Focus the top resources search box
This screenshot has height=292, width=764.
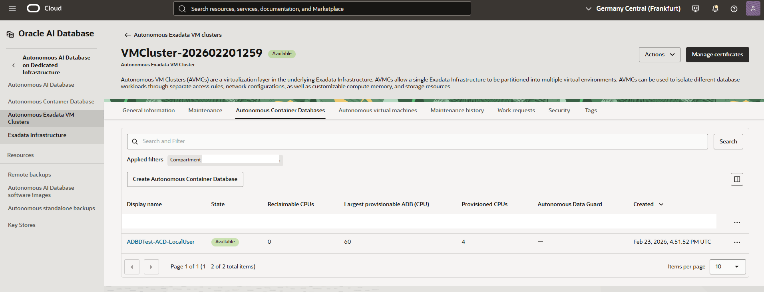322,8
